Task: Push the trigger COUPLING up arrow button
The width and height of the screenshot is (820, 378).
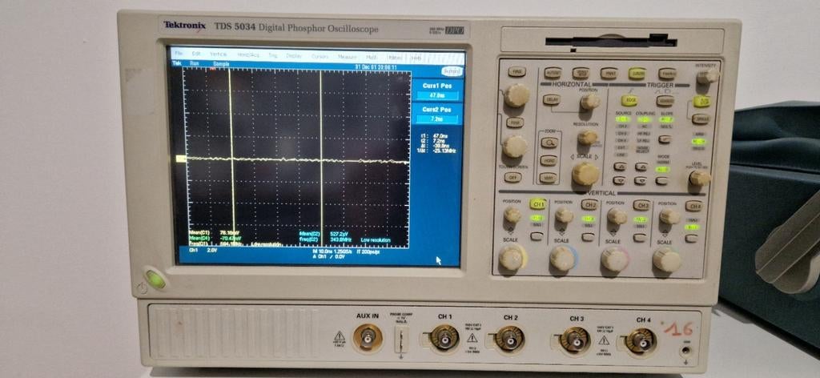Action: click(641, 167)
